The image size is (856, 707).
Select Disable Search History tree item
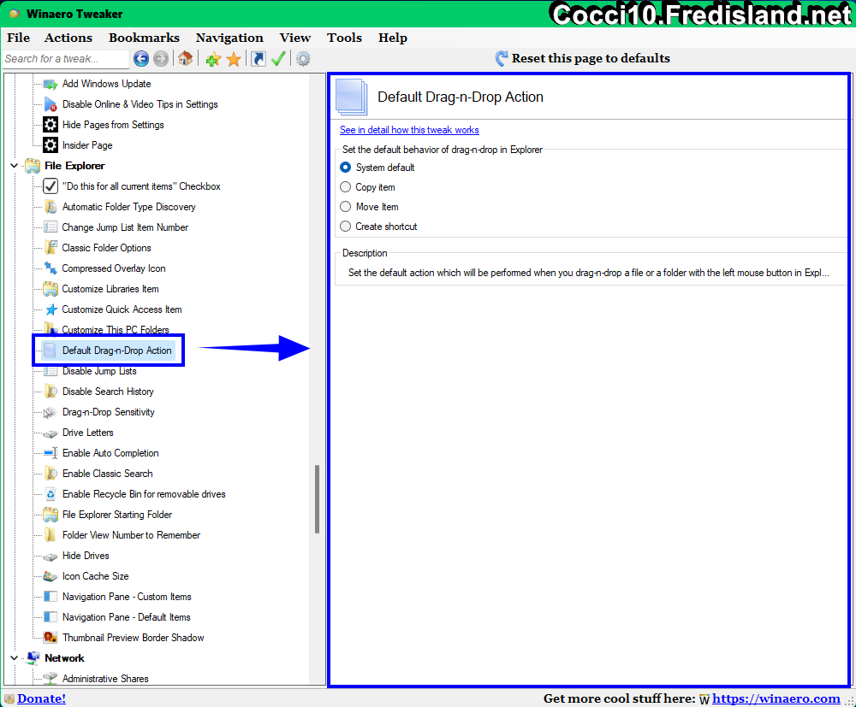(108, 392)
